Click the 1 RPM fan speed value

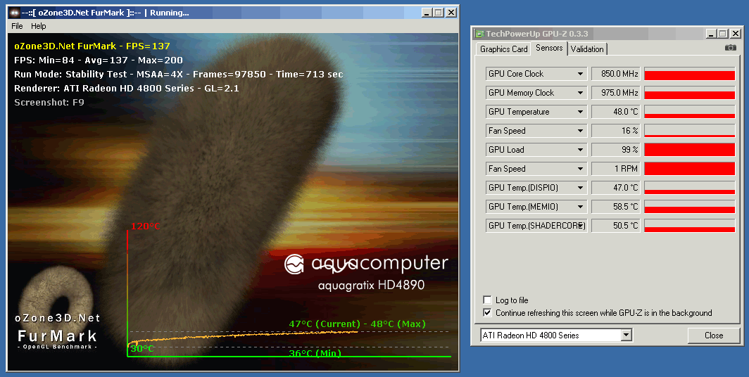pos(616,169)
